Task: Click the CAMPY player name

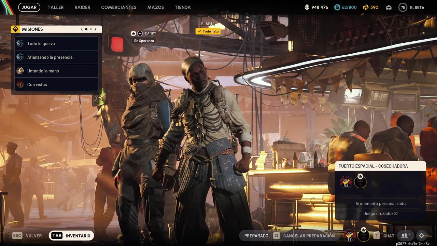Action: tap(151, 33)
